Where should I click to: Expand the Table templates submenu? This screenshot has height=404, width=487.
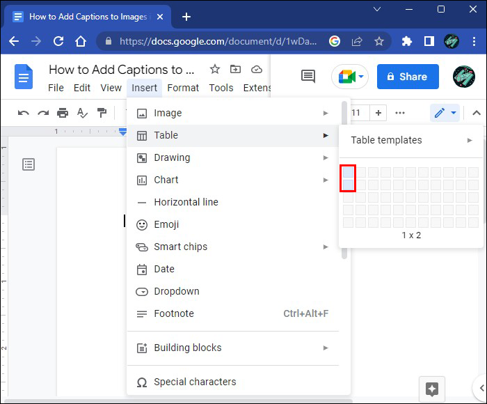point(412,140)
